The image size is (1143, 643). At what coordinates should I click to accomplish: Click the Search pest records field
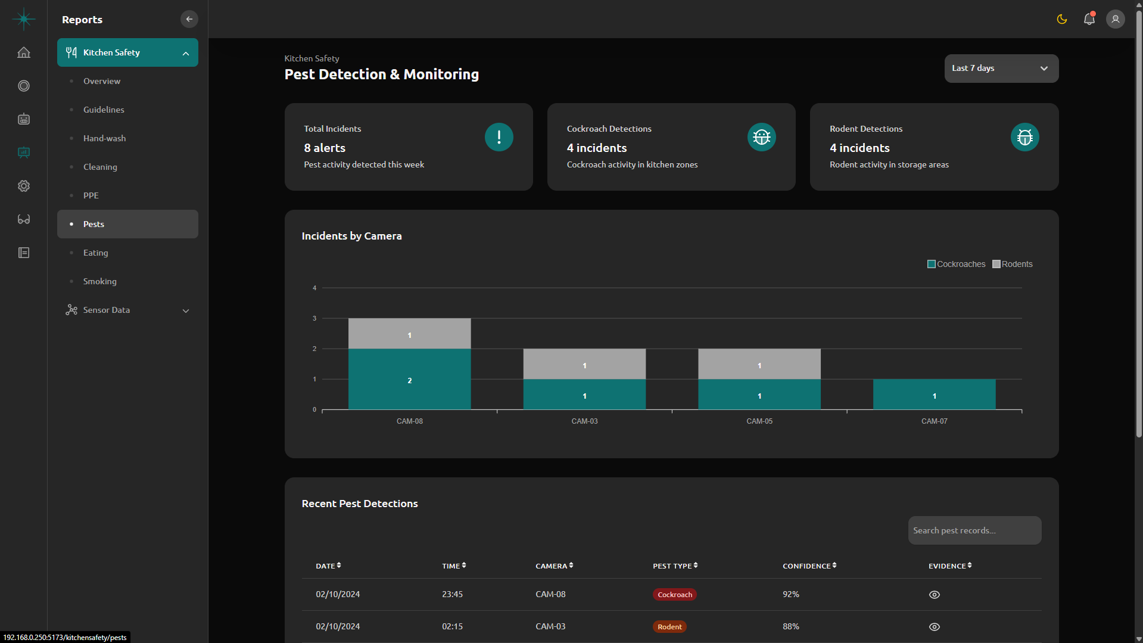(974, 530)
